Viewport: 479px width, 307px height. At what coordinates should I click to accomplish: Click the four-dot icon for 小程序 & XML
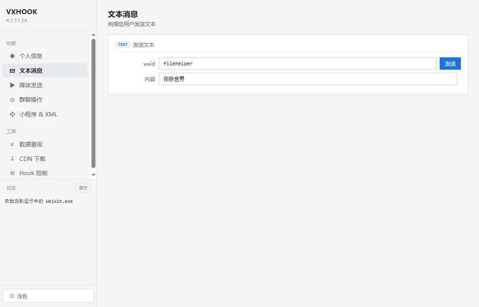tap(12, 114)
